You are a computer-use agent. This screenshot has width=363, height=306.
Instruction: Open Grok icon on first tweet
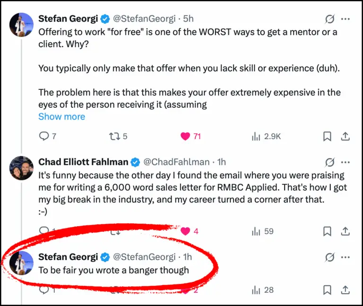pyautogui.click(x=329, y=19)
